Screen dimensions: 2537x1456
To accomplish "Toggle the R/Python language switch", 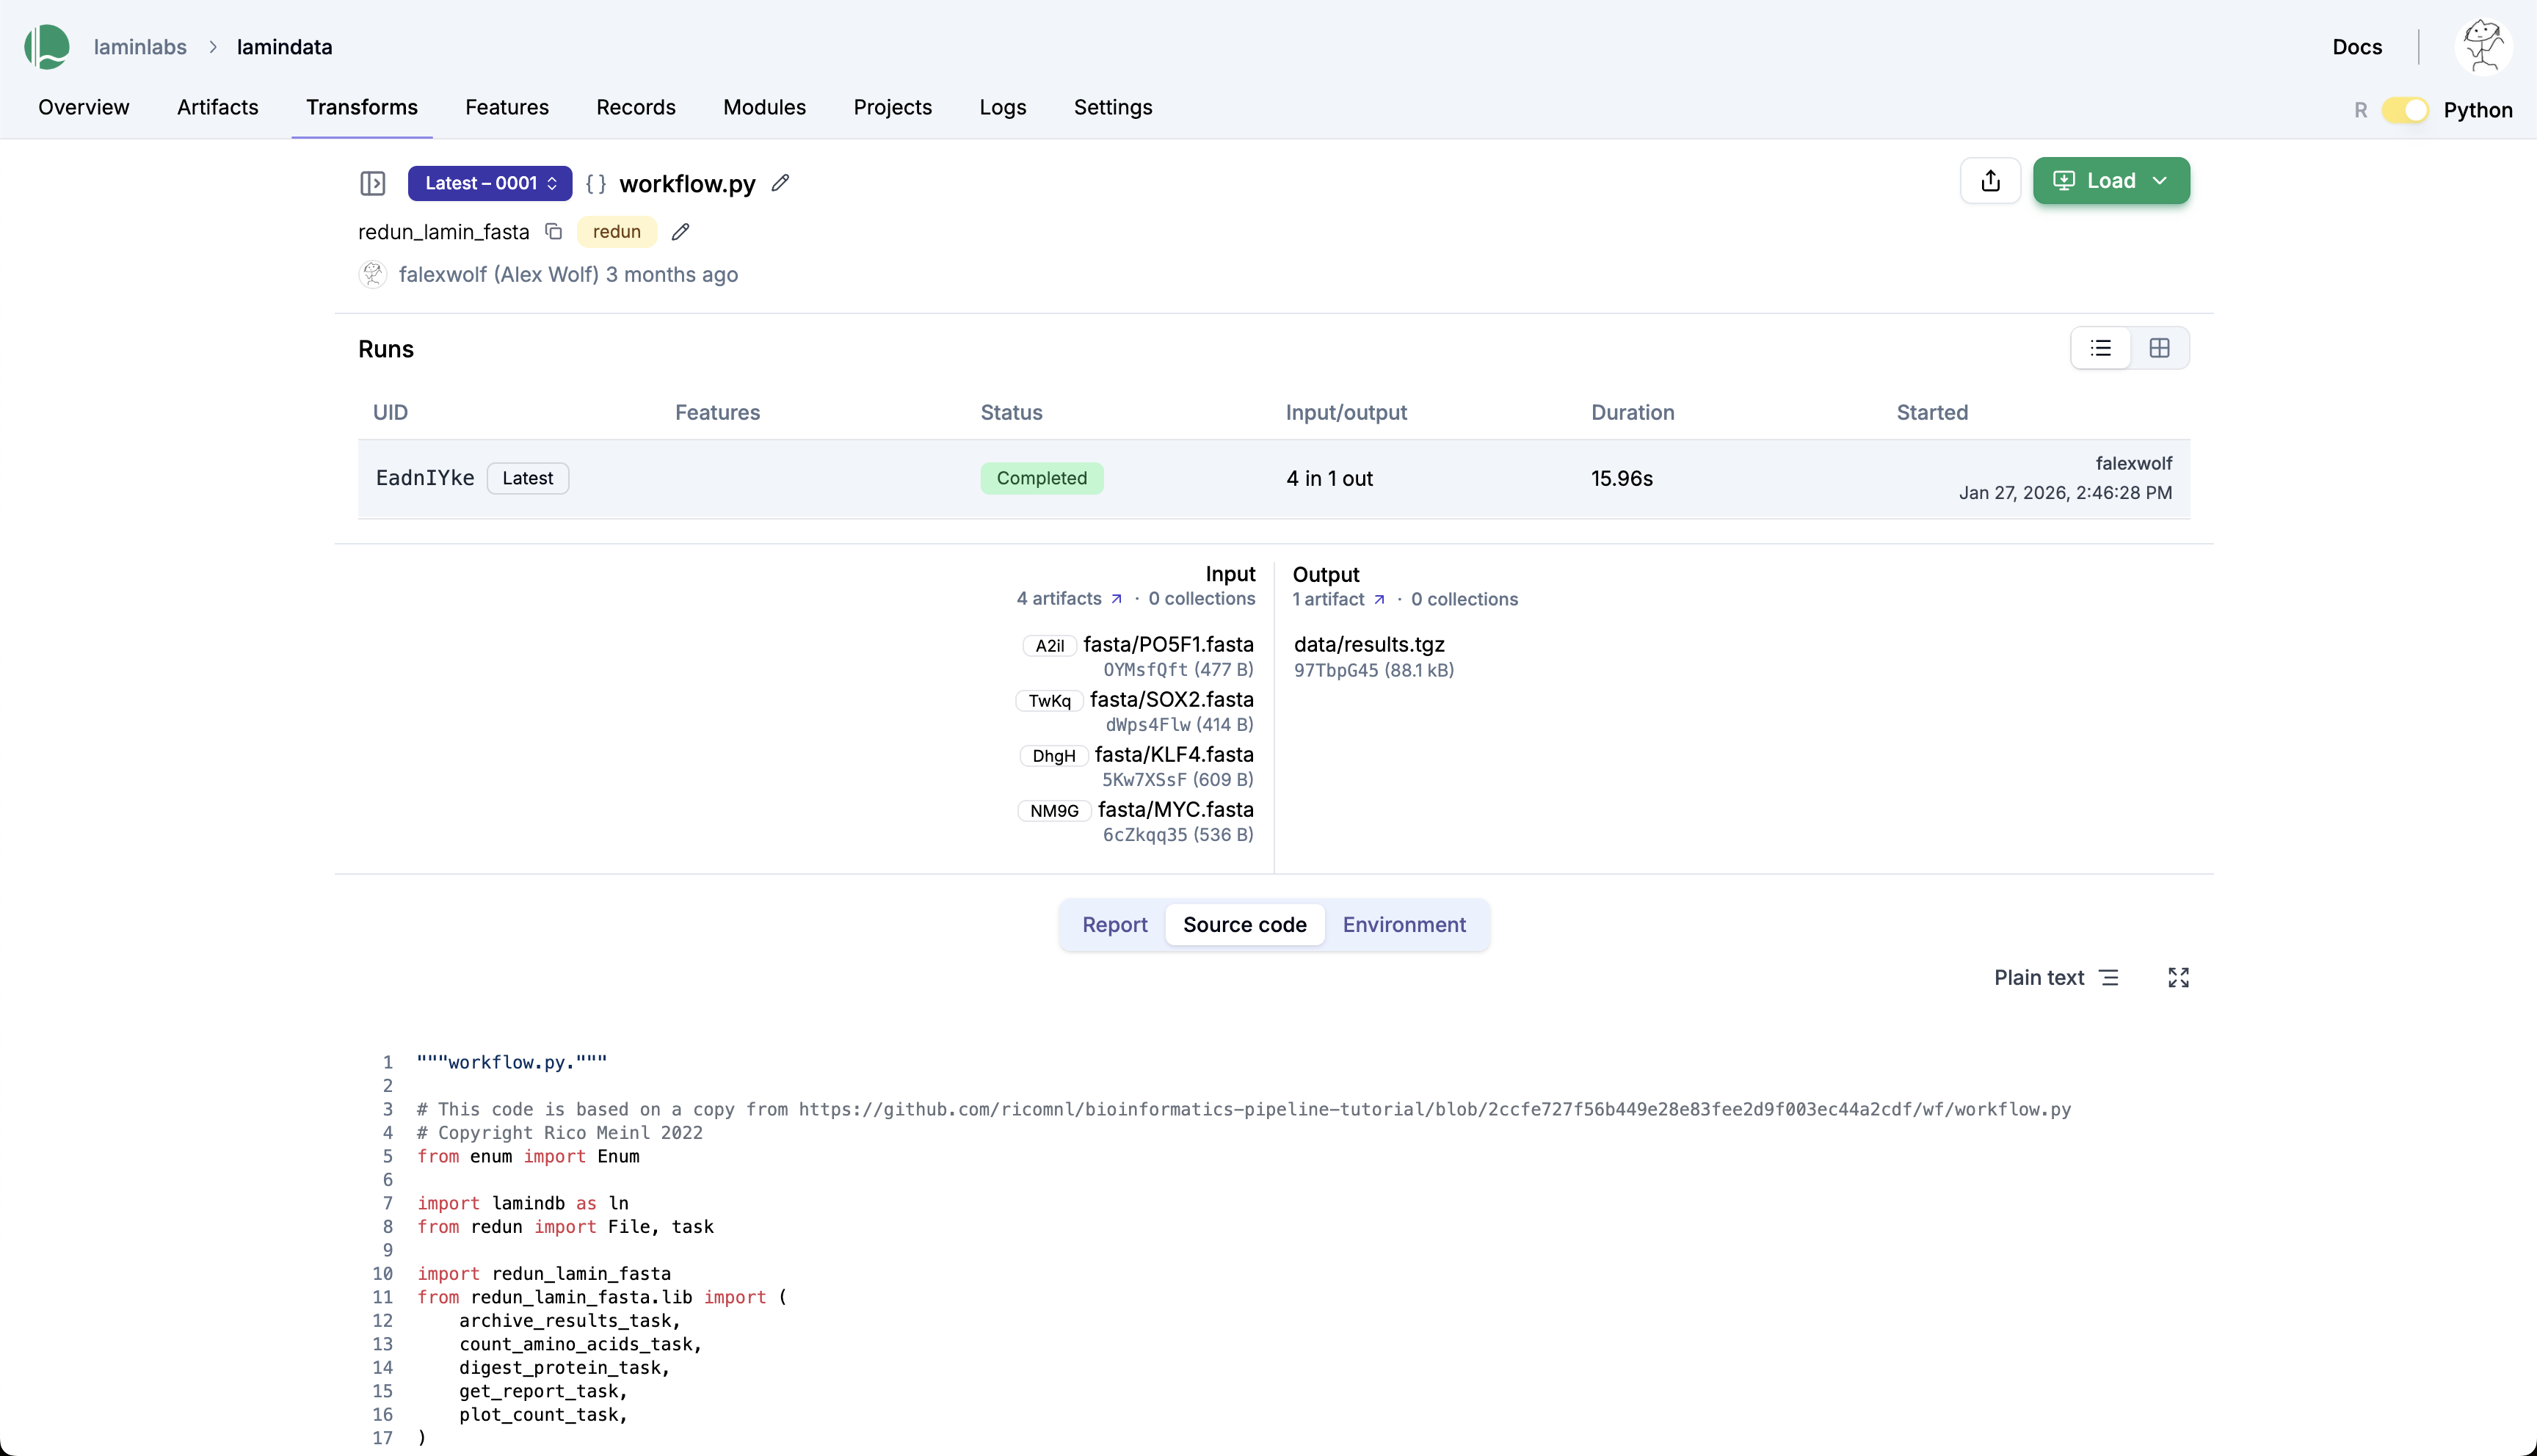I will 2404,110.
